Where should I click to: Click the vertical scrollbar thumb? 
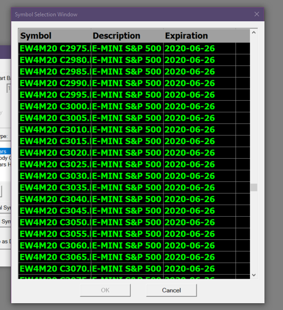tap(254, 188)
